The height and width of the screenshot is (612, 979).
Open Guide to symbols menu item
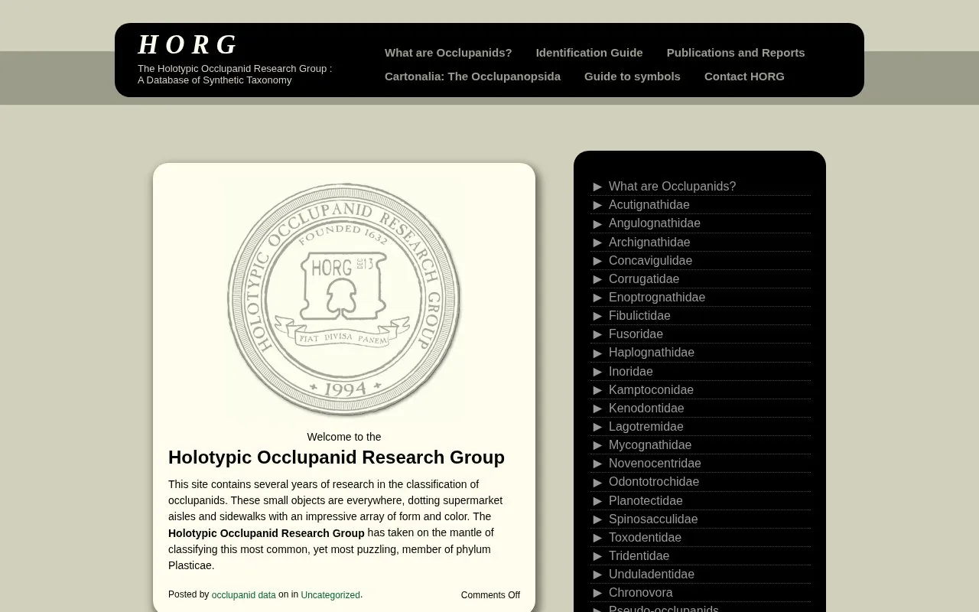(x=633, y=76)
